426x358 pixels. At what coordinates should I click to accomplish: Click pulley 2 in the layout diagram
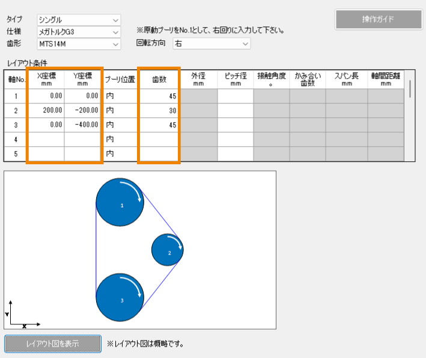coord(168,250)
